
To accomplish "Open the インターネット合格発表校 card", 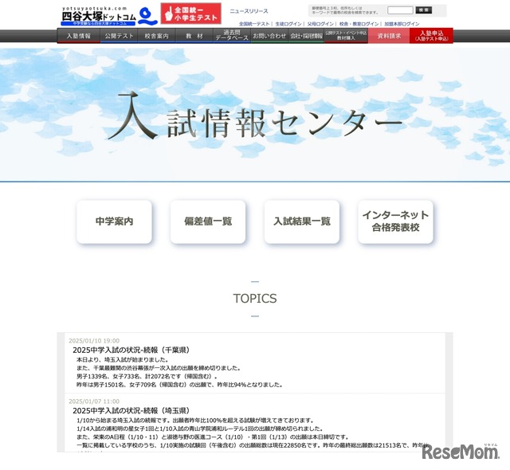I will pyautogui.click(x=395, y=221).
